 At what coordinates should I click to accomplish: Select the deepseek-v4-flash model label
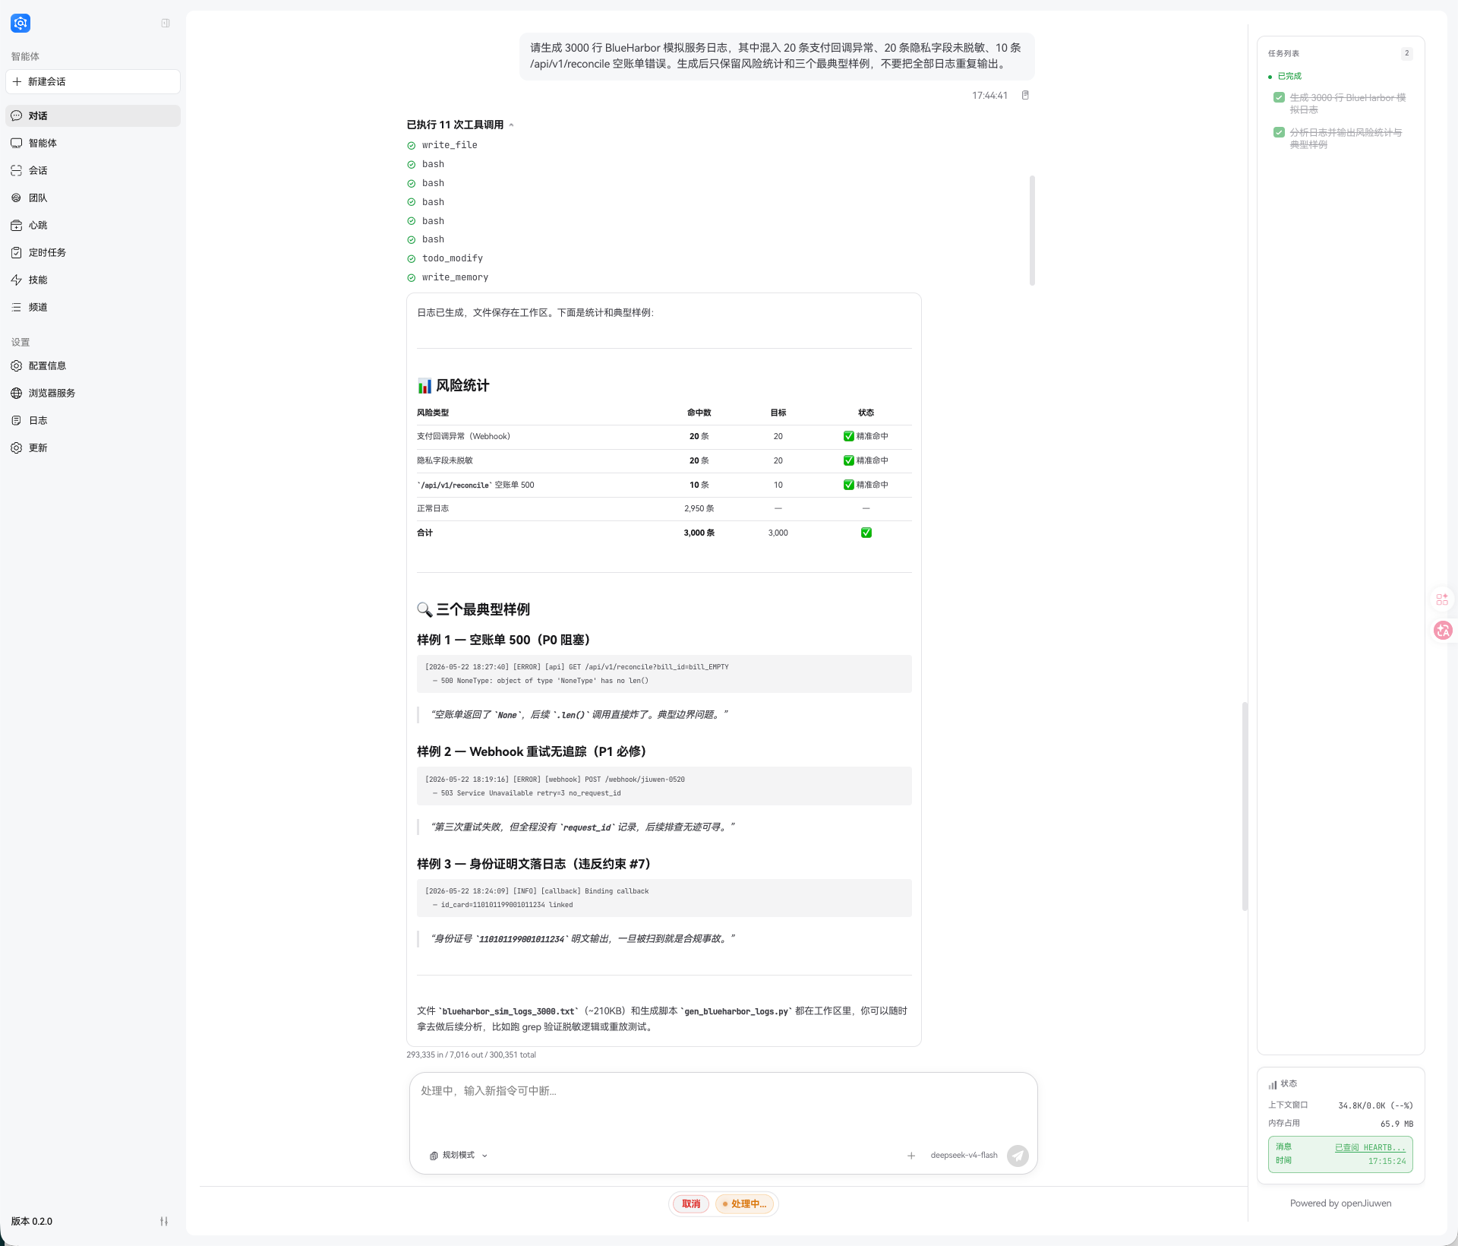tap(964, 1155)
